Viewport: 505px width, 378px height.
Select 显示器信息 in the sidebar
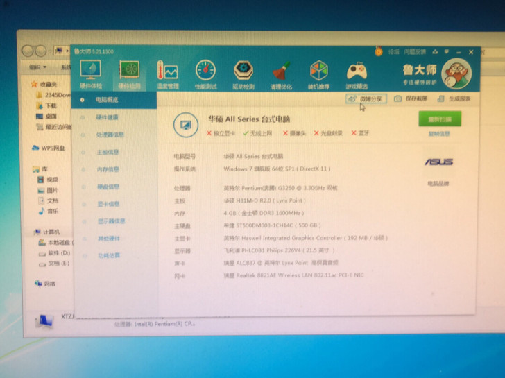point(112,221)
